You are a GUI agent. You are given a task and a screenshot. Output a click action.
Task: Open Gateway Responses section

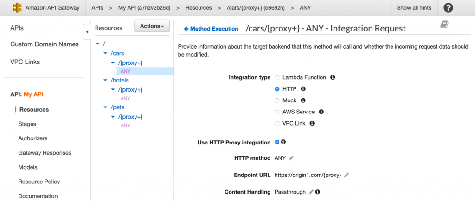[x=45, y=153]
